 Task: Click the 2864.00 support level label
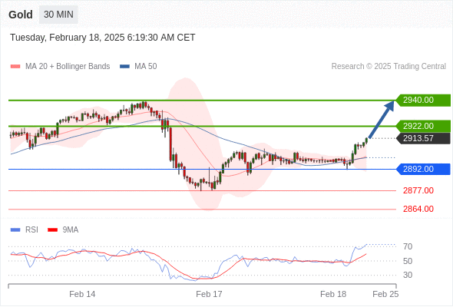tap(418, 209)
